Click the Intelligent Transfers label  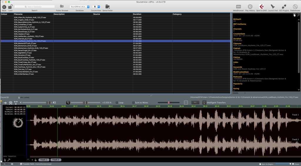coord(216,103)
